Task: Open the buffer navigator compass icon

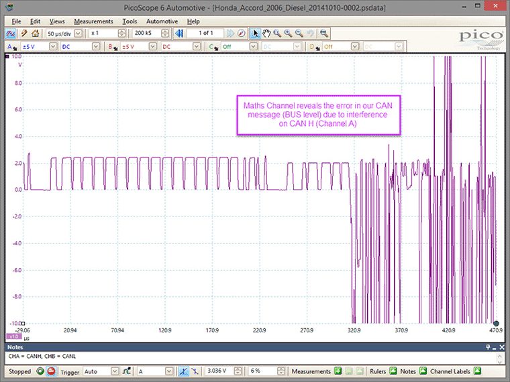Action: pyautogui.click(x=241, y=33)
